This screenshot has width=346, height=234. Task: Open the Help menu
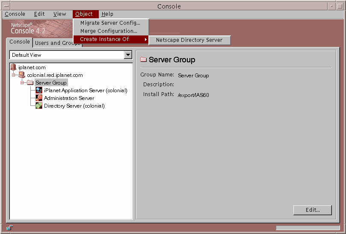pos(107,14)
